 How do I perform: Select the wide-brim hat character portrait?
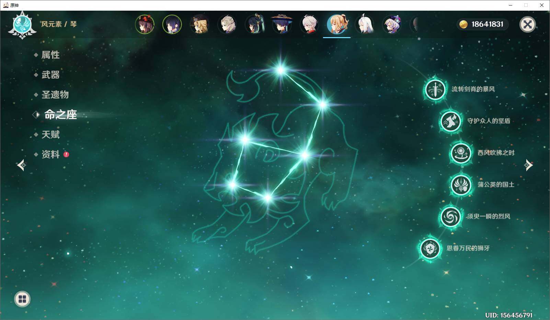[282, 24]
